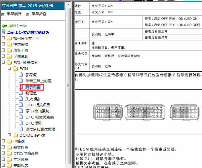Select the highlighted 端子布置 page
Image resolution: width=202 pixels, height=168 pixels.
33,87
